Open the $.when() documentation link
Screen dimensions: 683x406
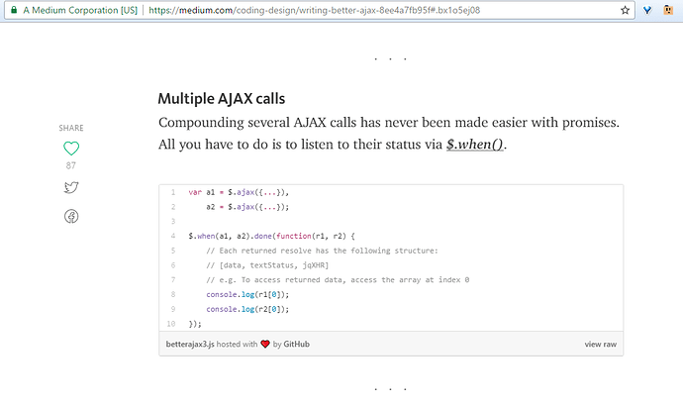pos(475,145)
